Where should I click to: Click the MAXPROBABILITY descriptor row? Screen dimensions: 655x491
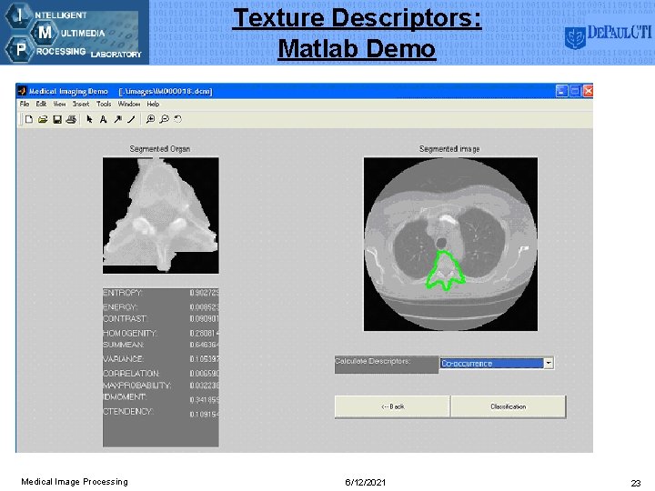click(x=161, y=385)
